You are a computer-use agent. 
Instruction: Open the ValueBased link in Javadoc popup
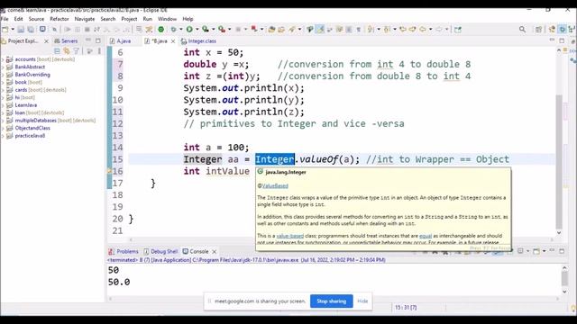pyautogui.click(x=275, y=186)
